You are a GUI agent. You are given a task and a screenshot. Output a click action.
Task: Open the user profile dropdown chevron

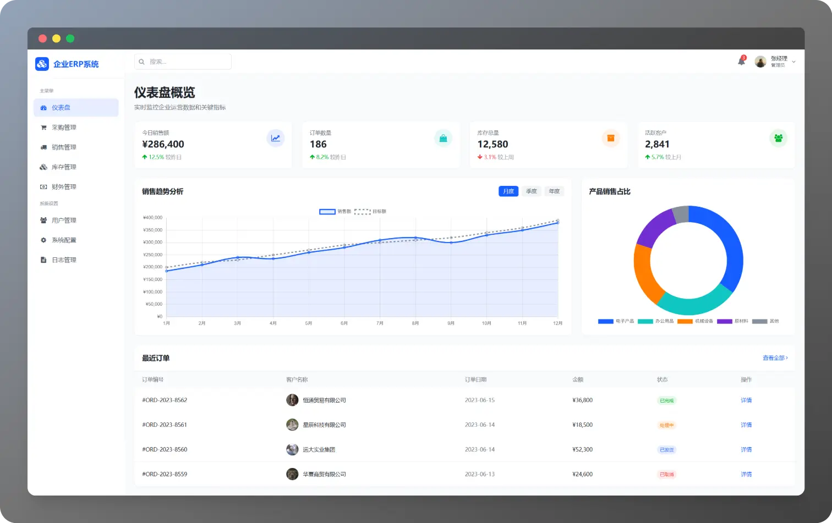(x=792, y=62)
